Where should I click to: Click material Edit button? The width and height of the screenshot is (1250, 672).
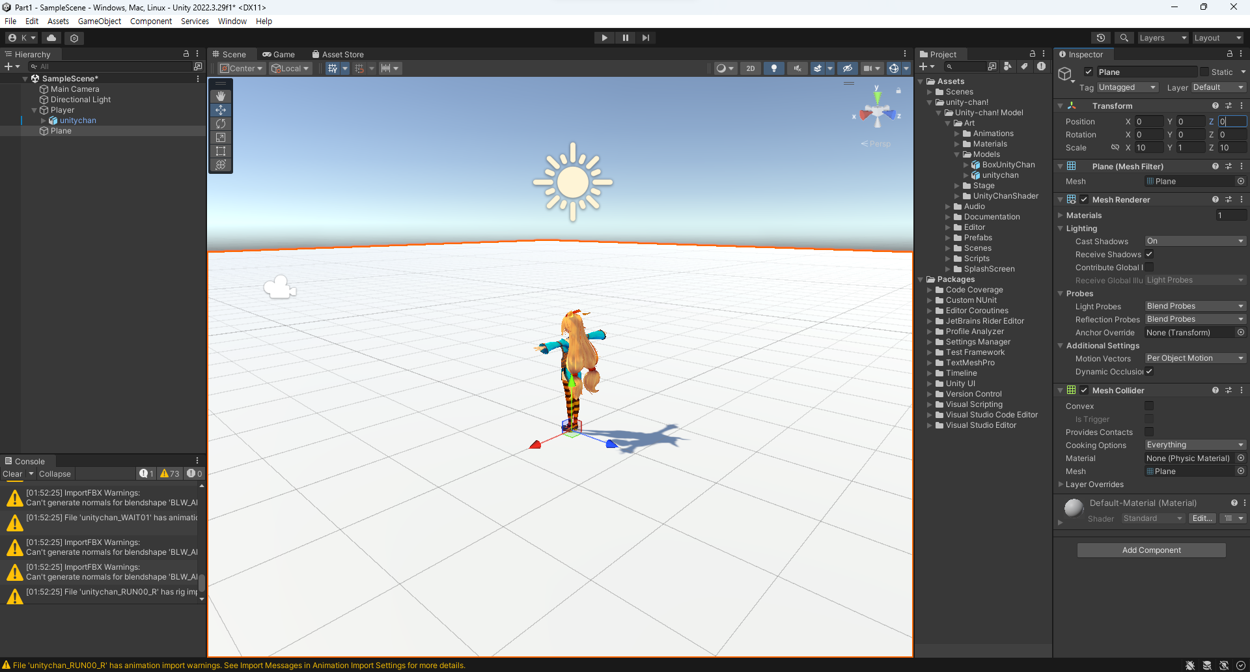click(x=1202, y=518)
